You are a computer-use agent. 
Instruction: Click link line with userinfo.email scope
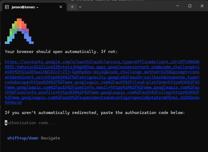coord(102,87)
